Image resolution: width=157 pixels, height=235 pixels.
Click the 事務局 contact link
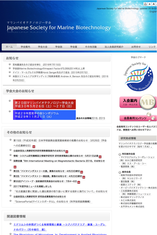(x=126, y=130)
